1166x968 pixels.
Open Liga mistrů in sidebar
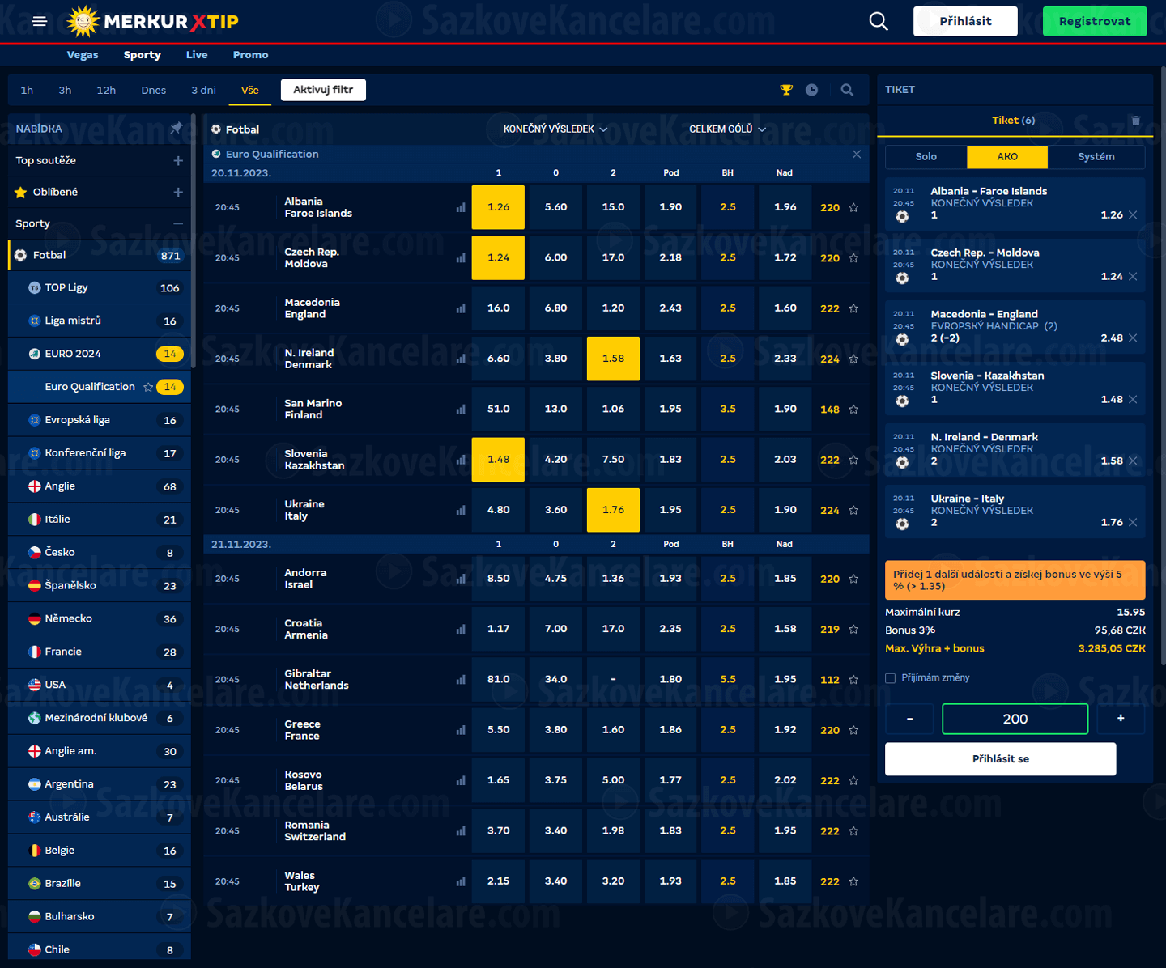(x=100, y=321)
